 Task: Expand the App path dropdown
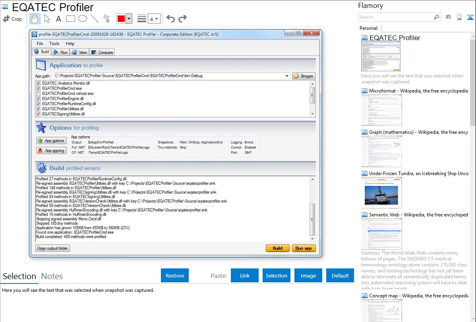[x=287, y=76]
